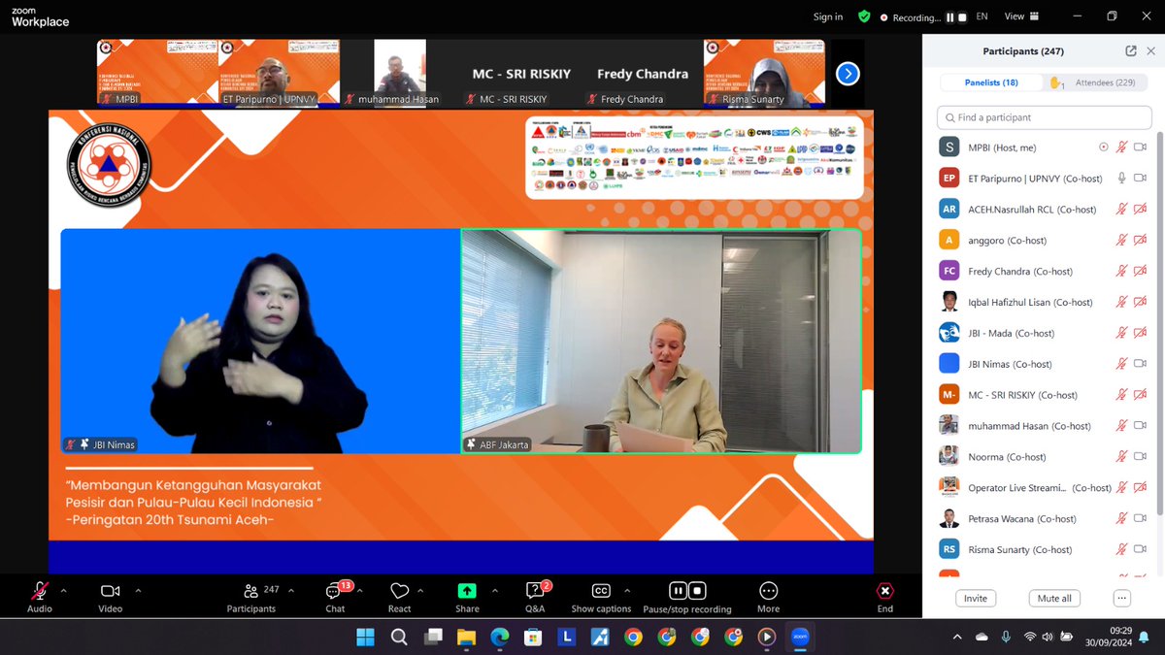Select participant Petrasa Wacana

click(1044, 518)
